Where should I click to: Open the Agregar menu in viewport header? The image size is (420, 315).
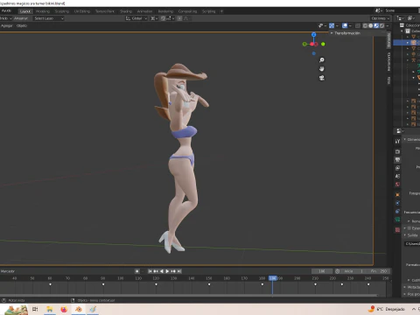pos(7,25)
